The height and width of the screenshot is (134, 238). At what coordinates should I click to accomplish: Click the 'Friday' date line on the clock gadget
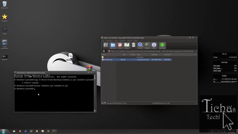(x=225, y=57)
